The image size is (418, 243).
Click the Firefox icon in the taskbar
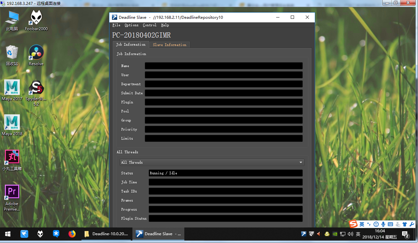coord(72,234)
